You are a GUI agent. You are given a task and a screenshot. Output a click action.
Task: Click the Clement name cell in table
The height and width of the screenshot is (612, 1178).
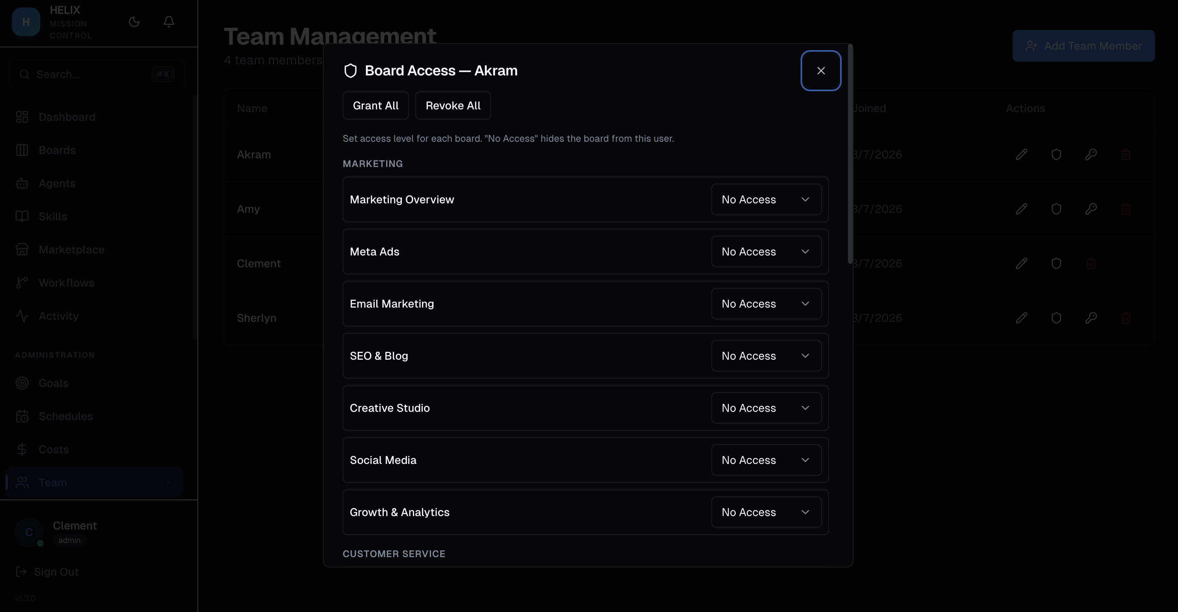click(x=259, y=263)
